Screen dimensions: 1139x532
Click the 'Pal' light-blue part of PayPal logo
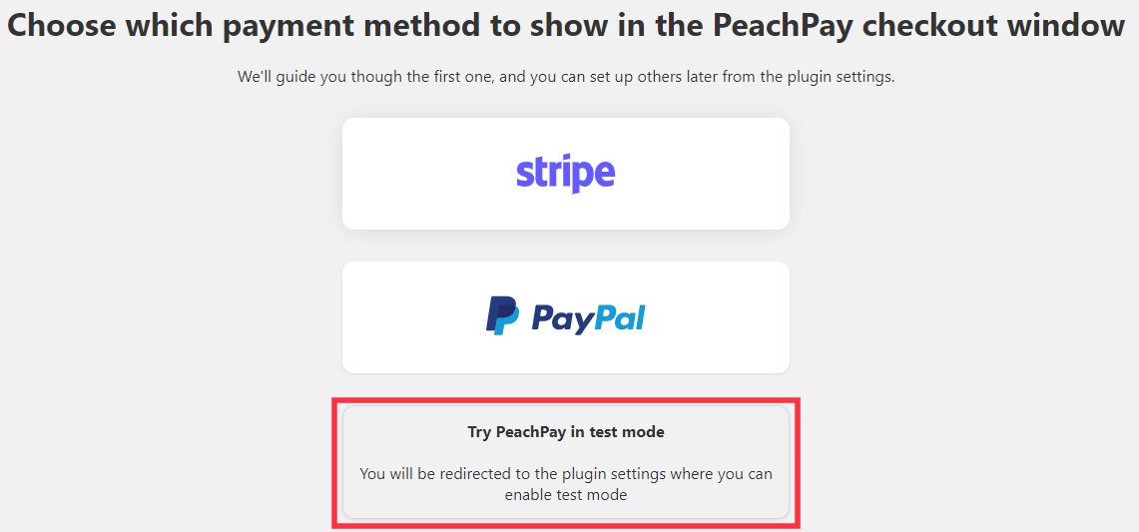point(620,316)
